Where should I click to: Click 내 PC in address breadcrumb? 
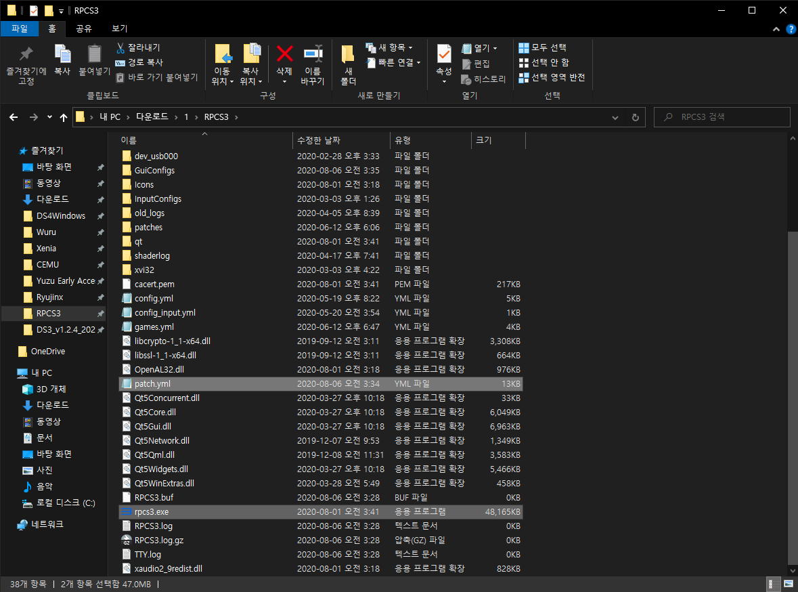[x=110, y=117]
